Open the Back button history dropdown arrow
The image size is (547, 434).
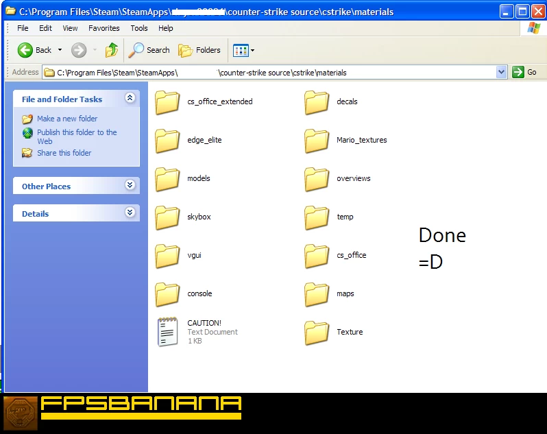click(x=60, y=50)
